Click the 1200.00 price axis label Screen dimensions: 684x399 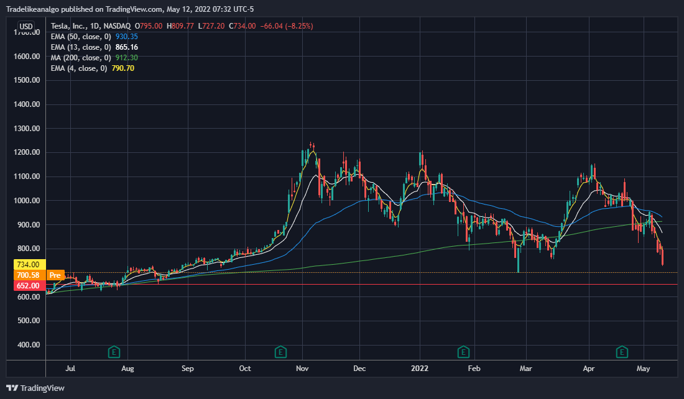point(27,152)
